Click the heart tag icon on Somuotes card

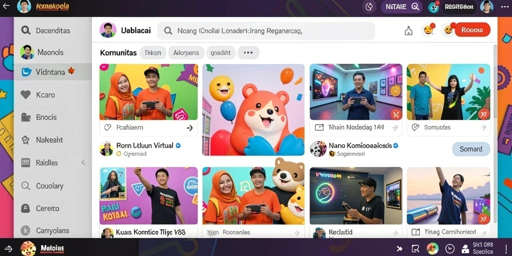tap(415, 127)
